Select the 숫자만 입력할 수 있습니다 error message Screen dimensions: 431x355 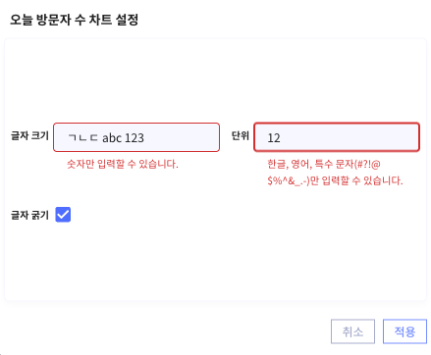[123, 164]
